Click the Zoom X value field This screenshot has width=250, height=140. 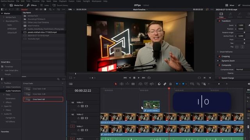coord(241,25)
